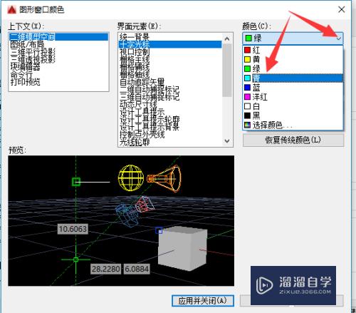The width and height of the screenshot is (356, 313).
Task: Choose 三维透视投影 context
Action: [58, 59]
